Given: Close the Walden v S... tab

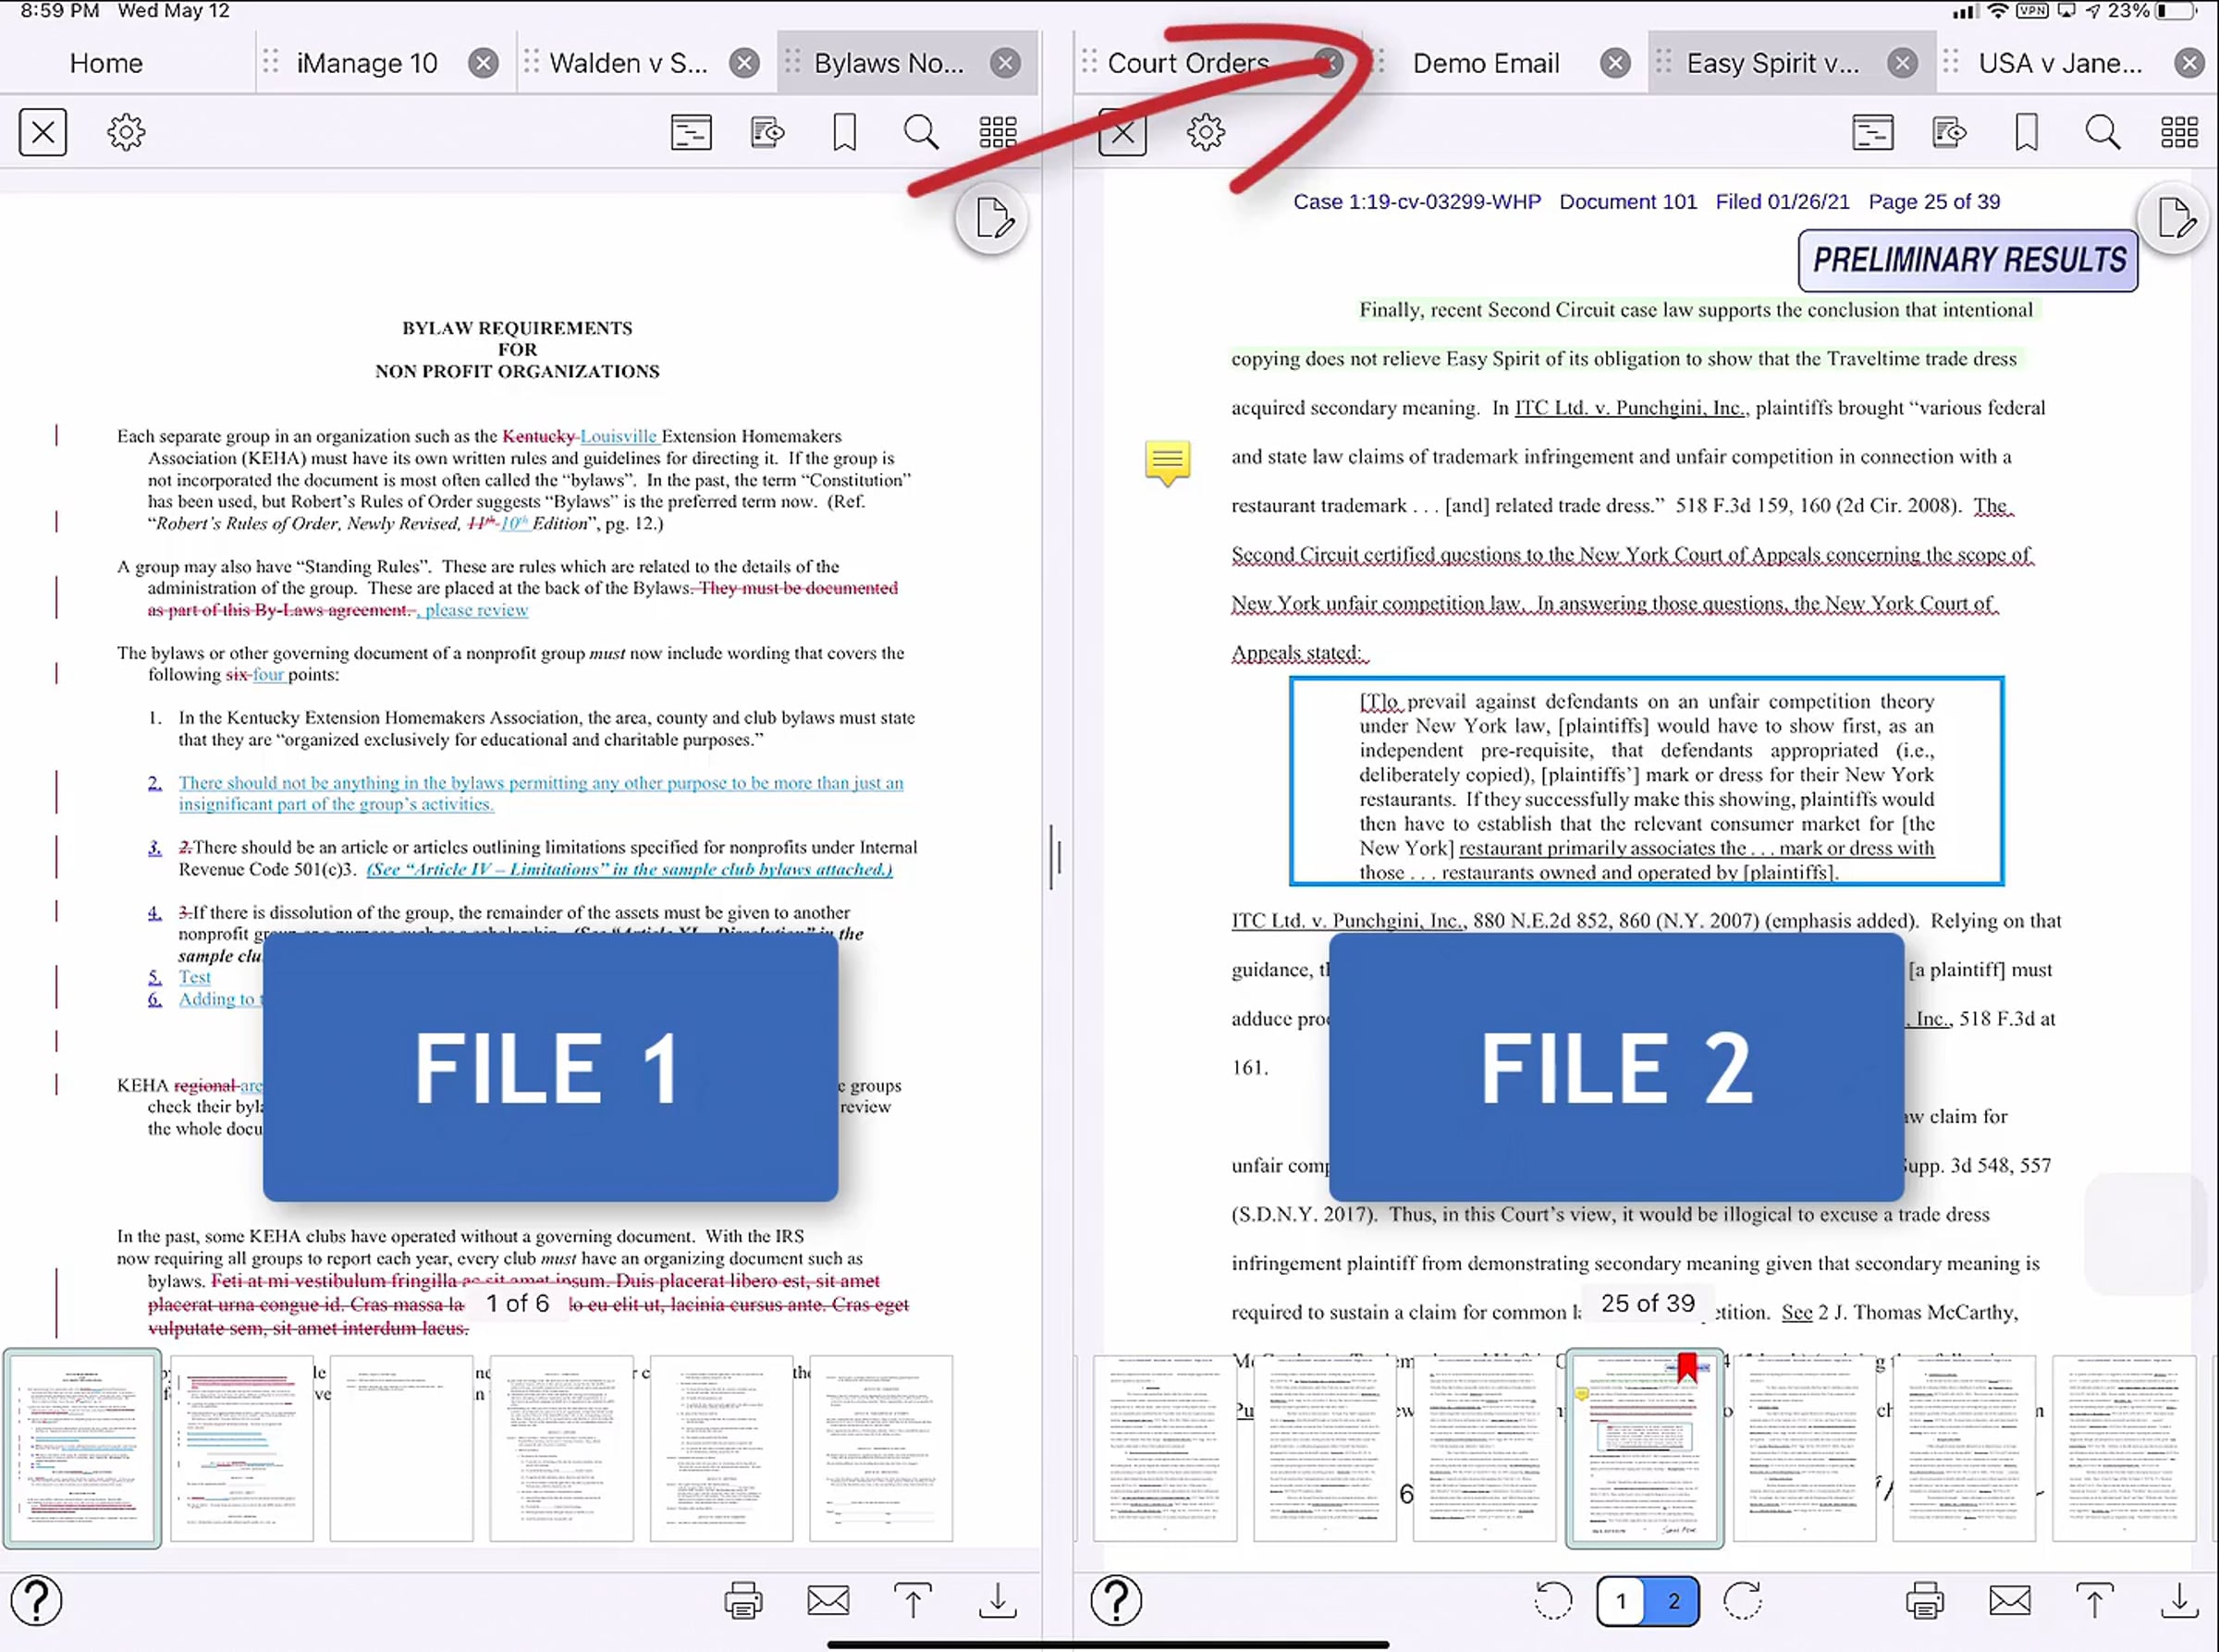Looking at the screenshot, I should tap(744, 63).
